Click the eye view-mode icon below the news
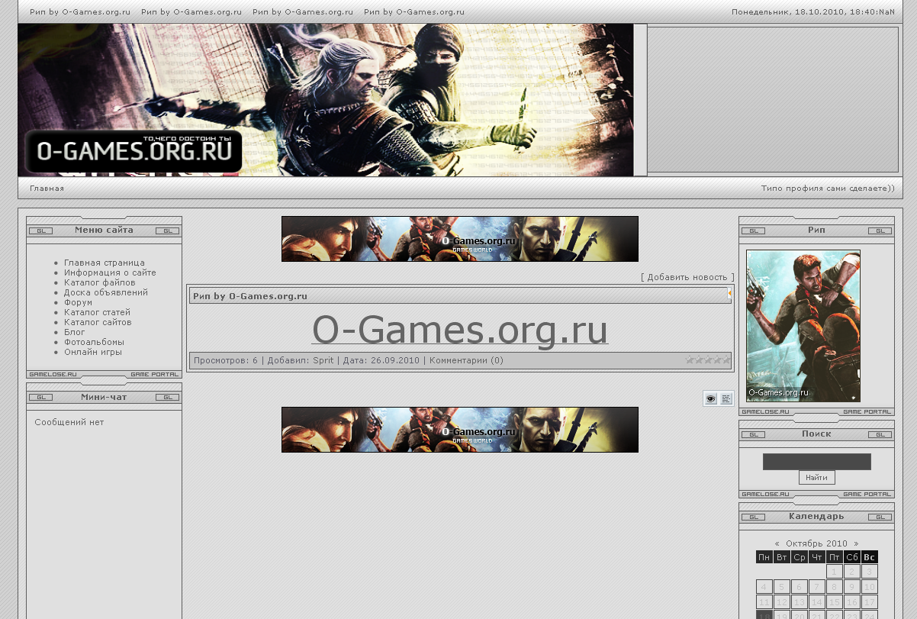Viewport: 917px width, 619px height. [711, 398]
